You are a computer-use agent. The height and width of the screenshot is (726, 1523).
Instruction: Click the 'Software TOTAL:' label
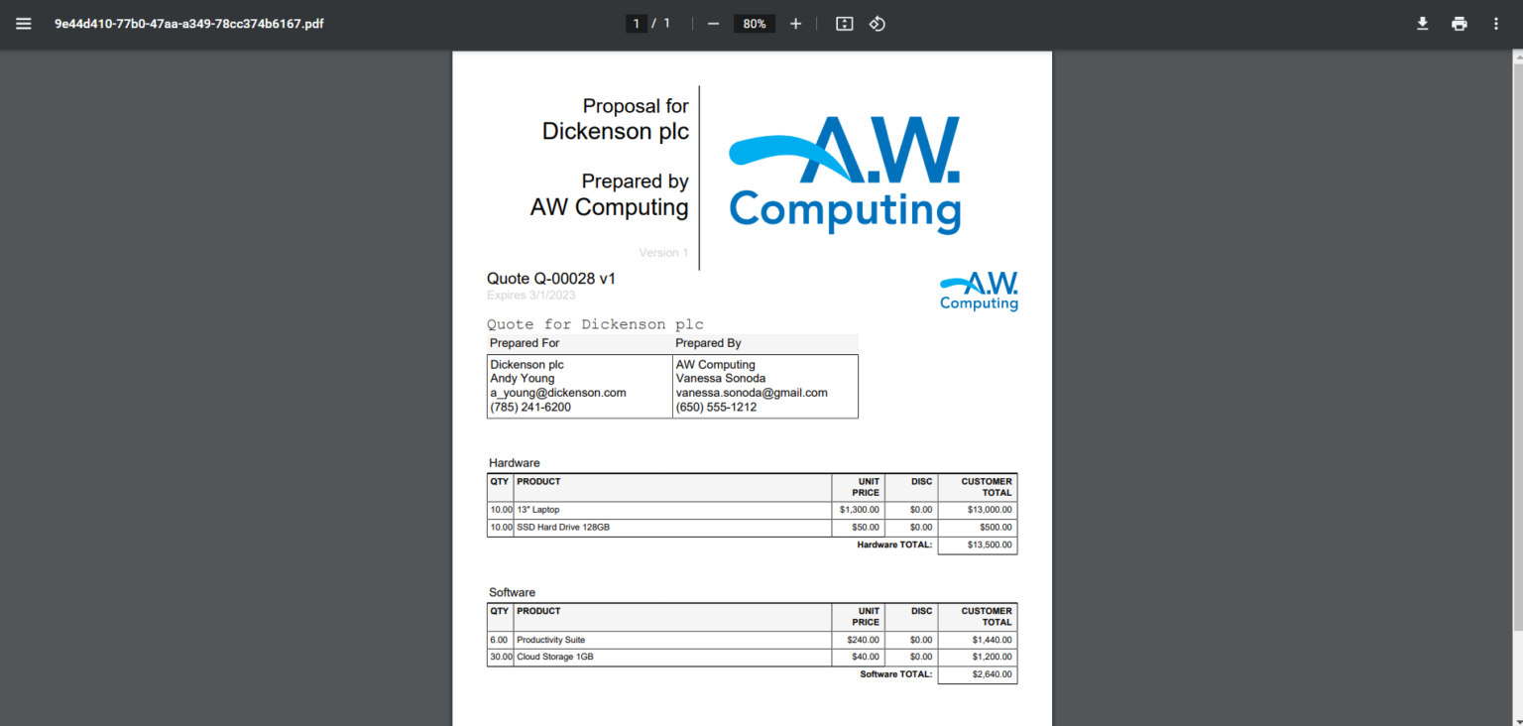point(896,674)
